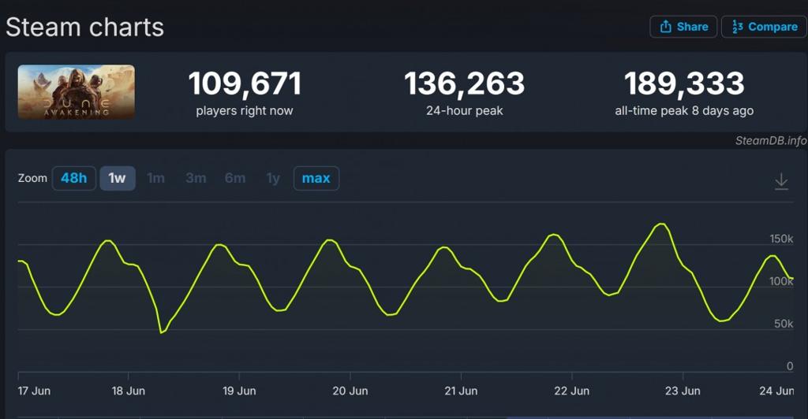Click the 20 Jun axis label
The height and width of the screenshot is (419, 808).
point(350,391)
